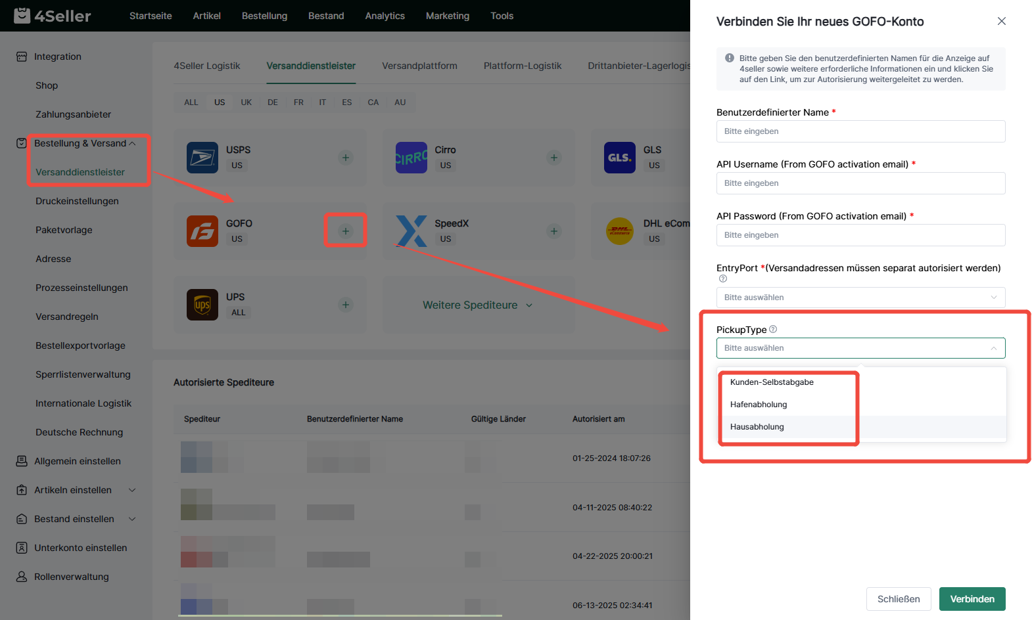Image resolution: width=1032 pixels, height=620 pixels.
Task: Click the Integration sidebar icon
Action: (22, 56)
